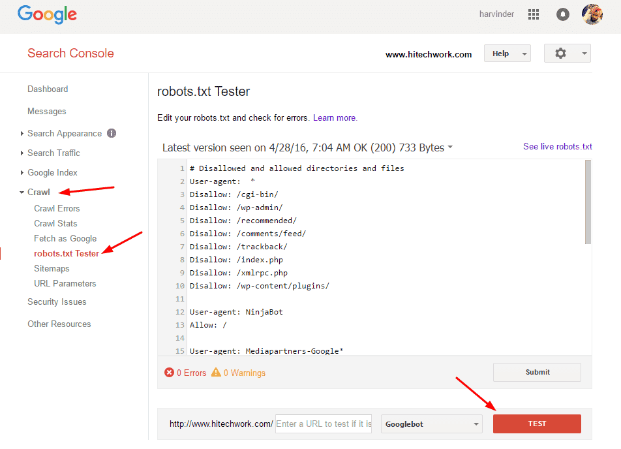Click the Search Appearance info icon
Image resolution: width=621 pixels, height=449 pixels.
112,133
